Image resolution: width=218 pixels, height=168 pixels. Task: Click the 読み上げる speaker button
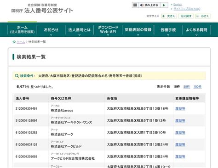coord(149,5)
